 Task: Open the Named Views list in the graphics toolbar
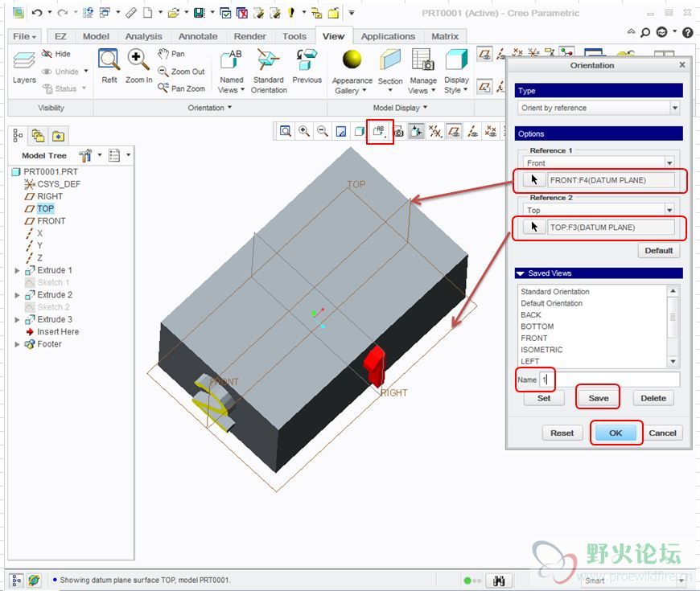380,131
